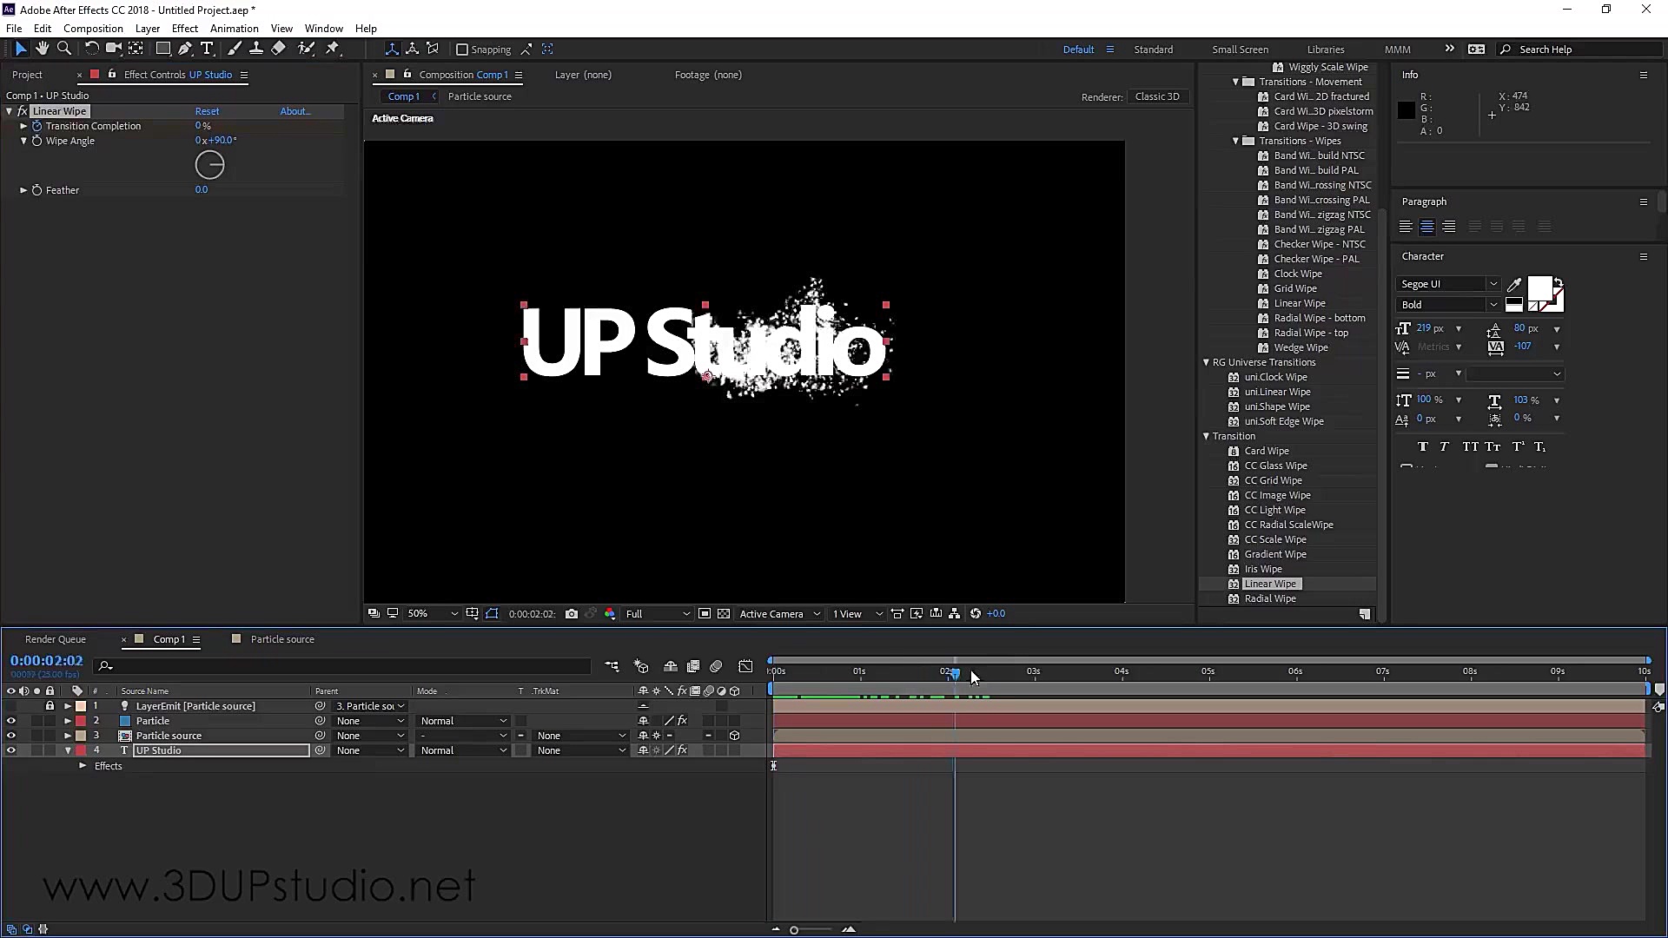Click the eyedropper in Character panel
Image resolution: width=1668 pixels, height=938 pixels.
(x=1514, y=284)
